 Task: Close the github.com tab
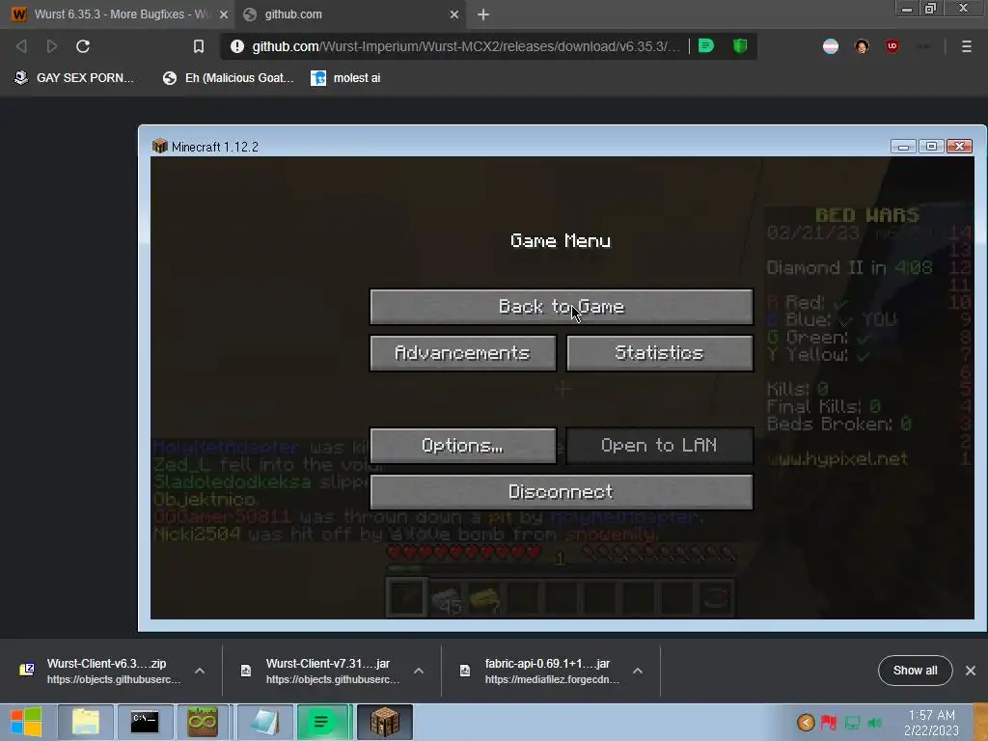(454, 14)
